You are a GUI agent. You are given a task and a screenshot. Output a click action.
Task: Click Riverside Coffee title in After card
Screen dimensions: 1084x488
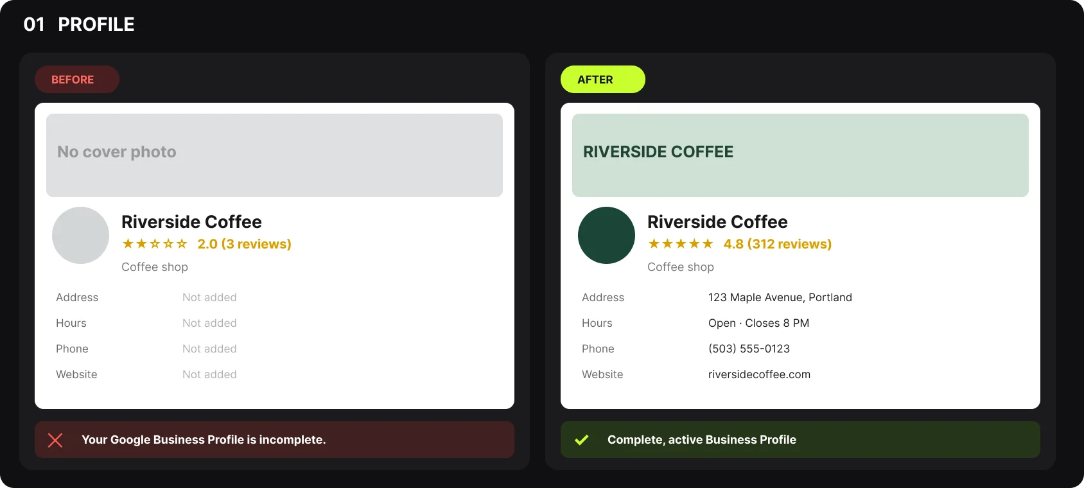[x=717, y=222]
